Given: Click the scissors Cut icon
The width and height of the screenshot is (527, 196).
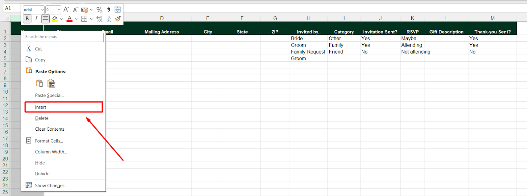Looking at the screenshot, I should click(29, 49).
